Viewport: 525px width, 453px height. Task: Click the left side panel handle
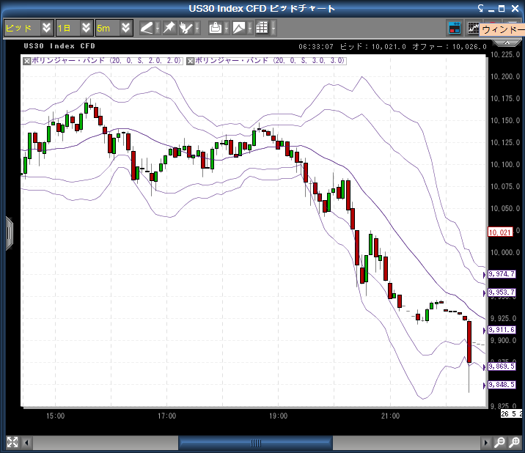9,233
